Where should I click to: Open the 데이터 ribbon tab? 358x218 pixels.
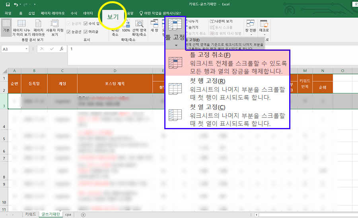[x=88, y=13]
